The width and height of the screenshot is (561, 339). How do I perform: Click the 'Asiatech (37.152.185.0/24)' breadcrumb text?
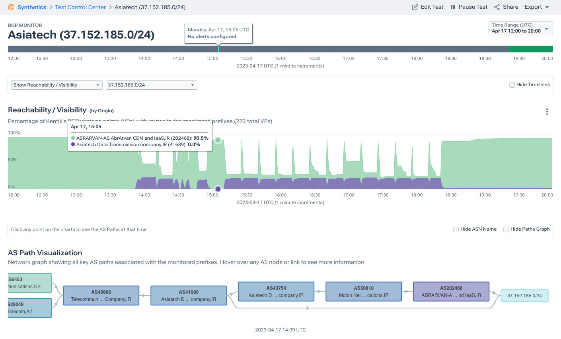point(150,7)
